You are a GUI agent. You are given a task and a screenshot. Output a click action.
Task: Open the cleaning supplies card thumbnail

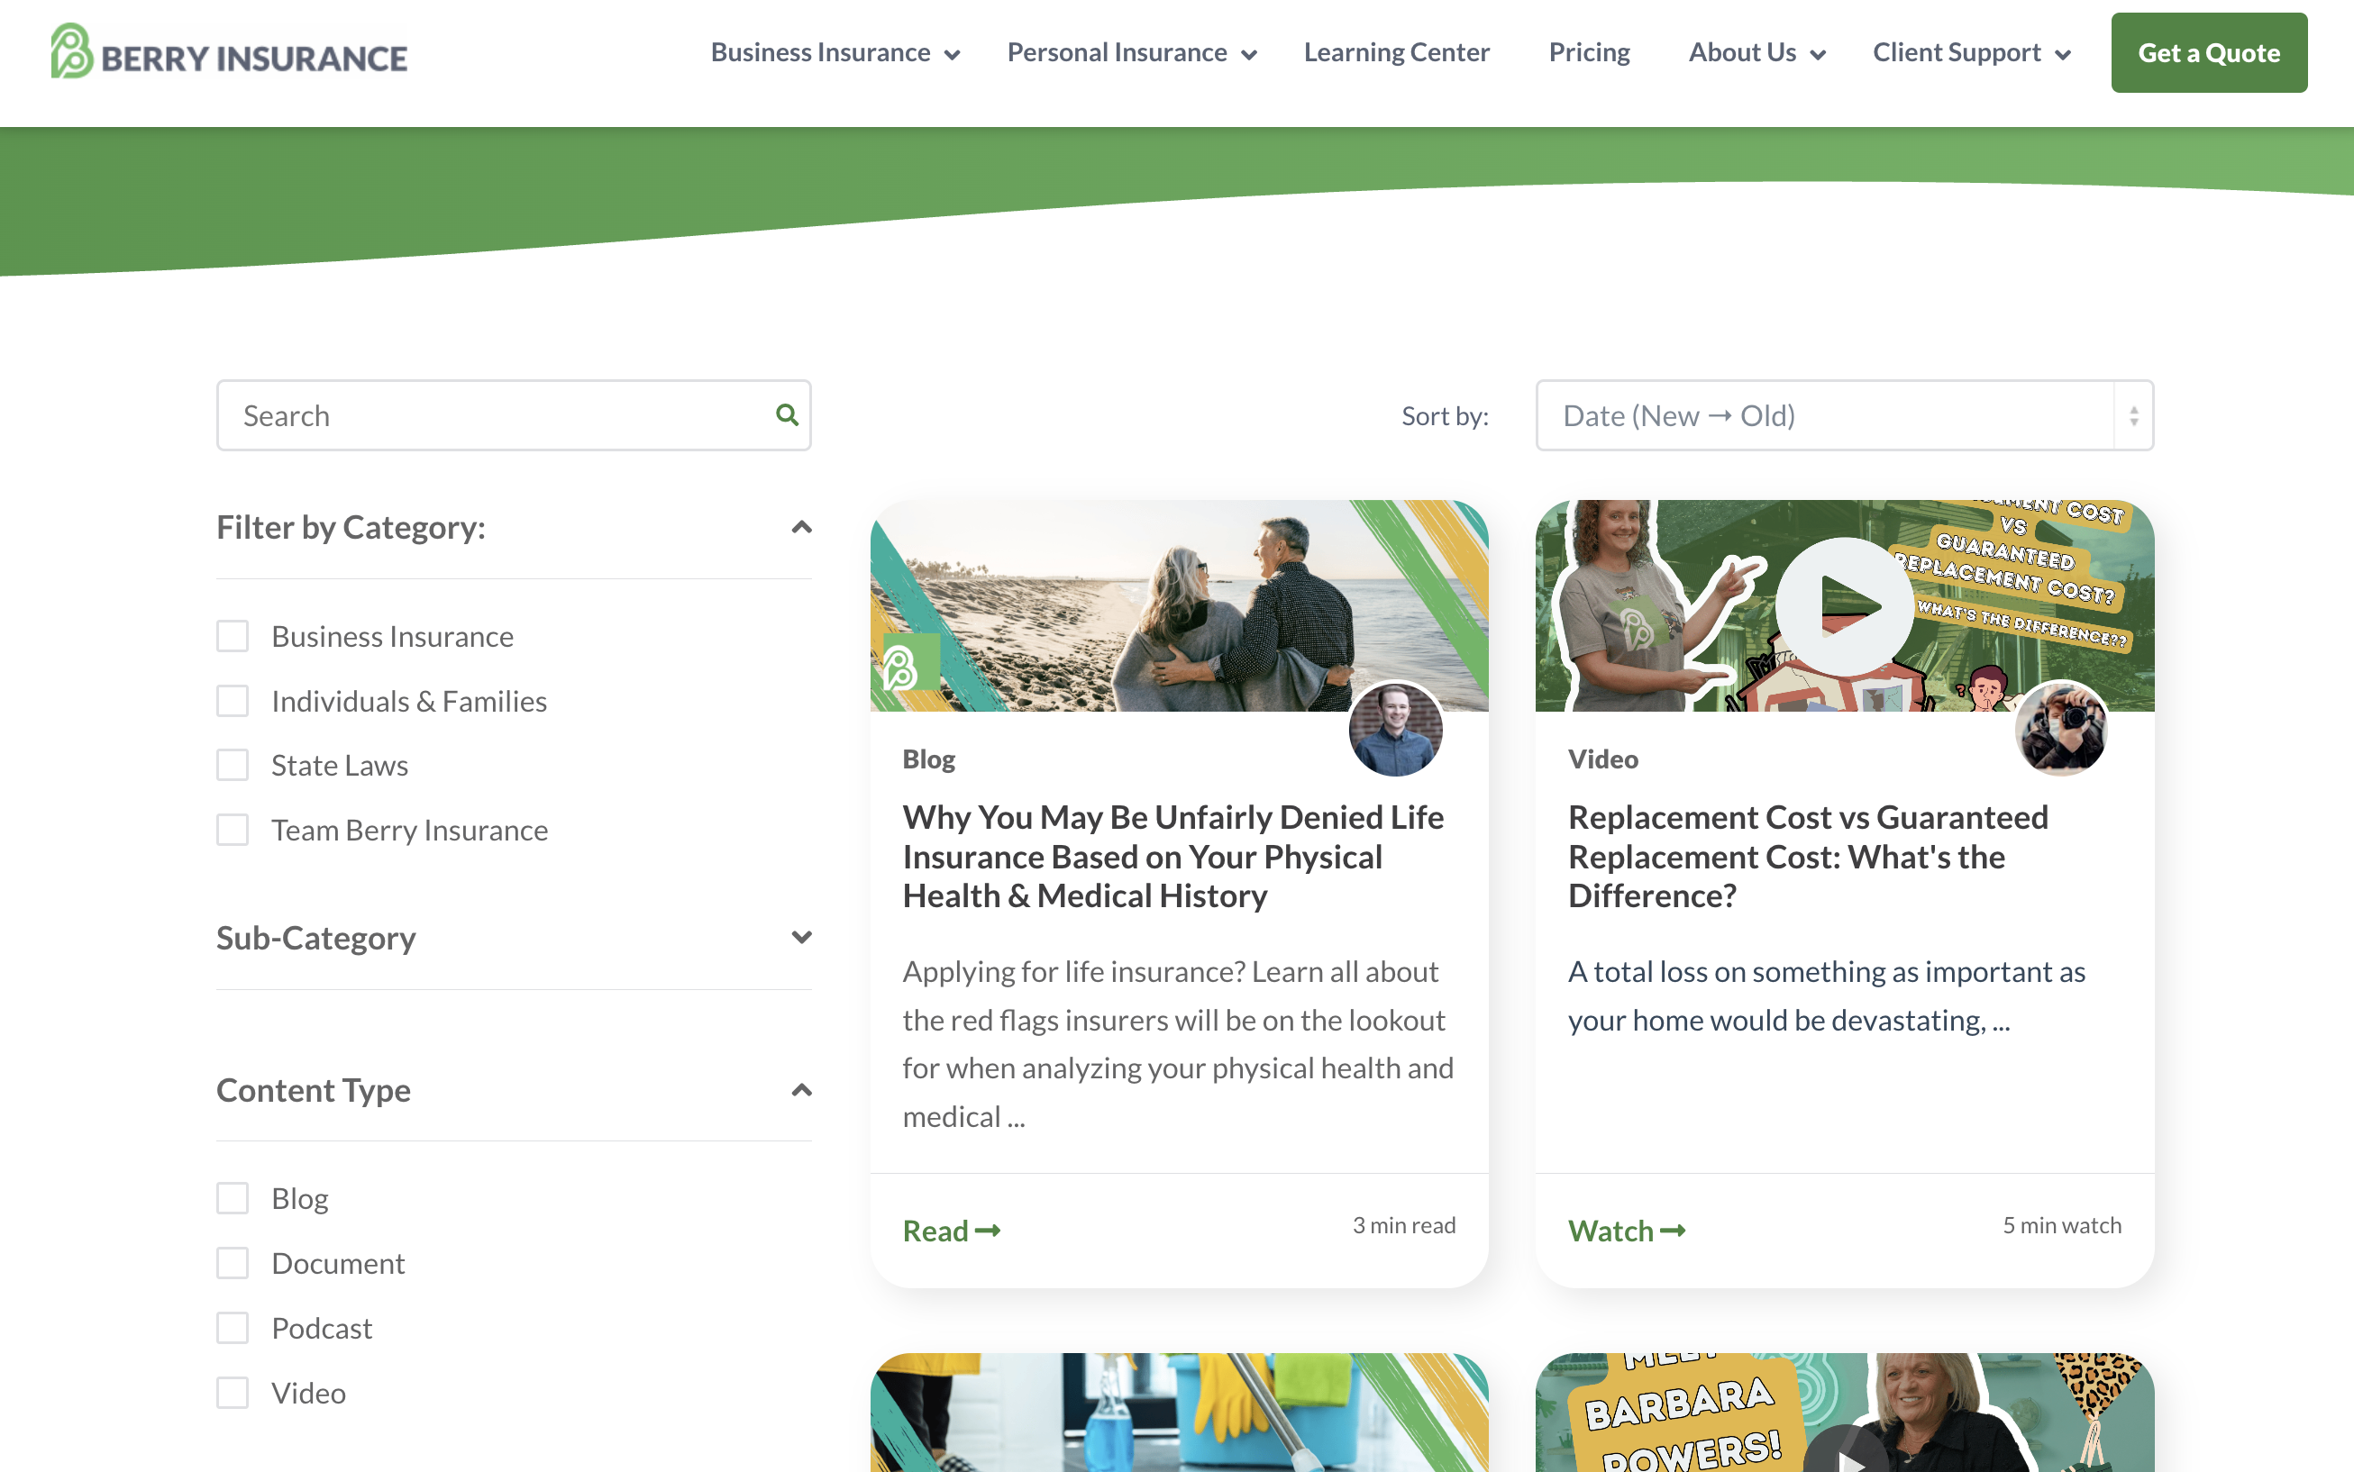pos(1179,1413)
